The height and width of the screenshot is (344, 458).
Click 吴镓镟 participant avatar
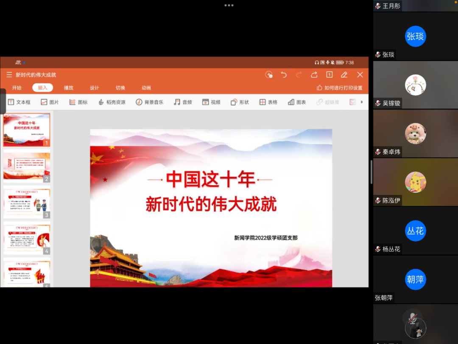415,85
